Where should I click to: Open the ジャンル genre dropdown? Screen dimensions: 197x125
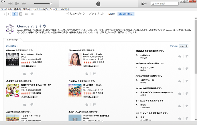pyautogui.click(x=184, y=46)
